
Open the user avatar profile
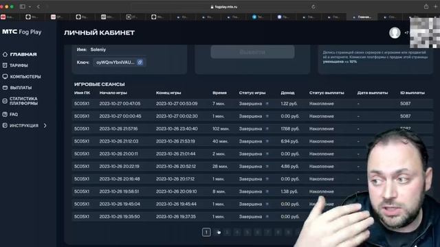click(395, 33)
